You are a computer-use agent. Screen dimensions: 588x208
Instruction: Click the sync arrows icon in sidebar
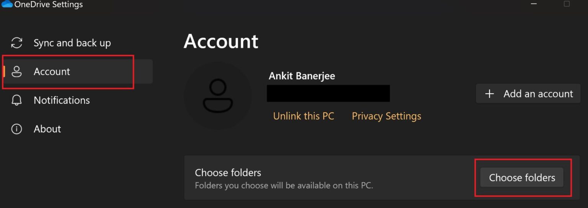click(16, 43)
